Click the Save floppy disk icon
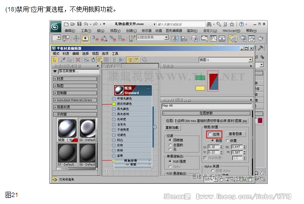This screenshot has width=304, height=204. click(x=79, y=24)
